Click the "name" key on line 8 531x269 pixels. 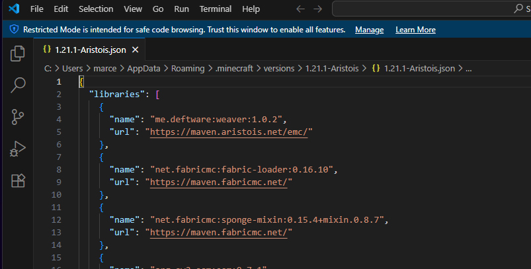[124, 169]
